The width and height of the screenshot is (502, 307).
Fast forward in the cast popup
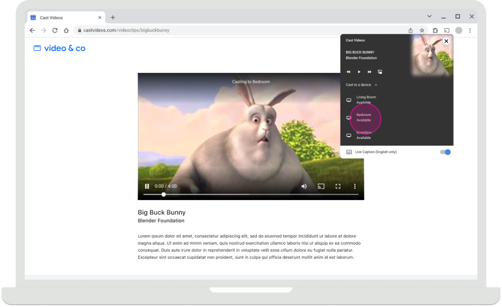point(370,72)
